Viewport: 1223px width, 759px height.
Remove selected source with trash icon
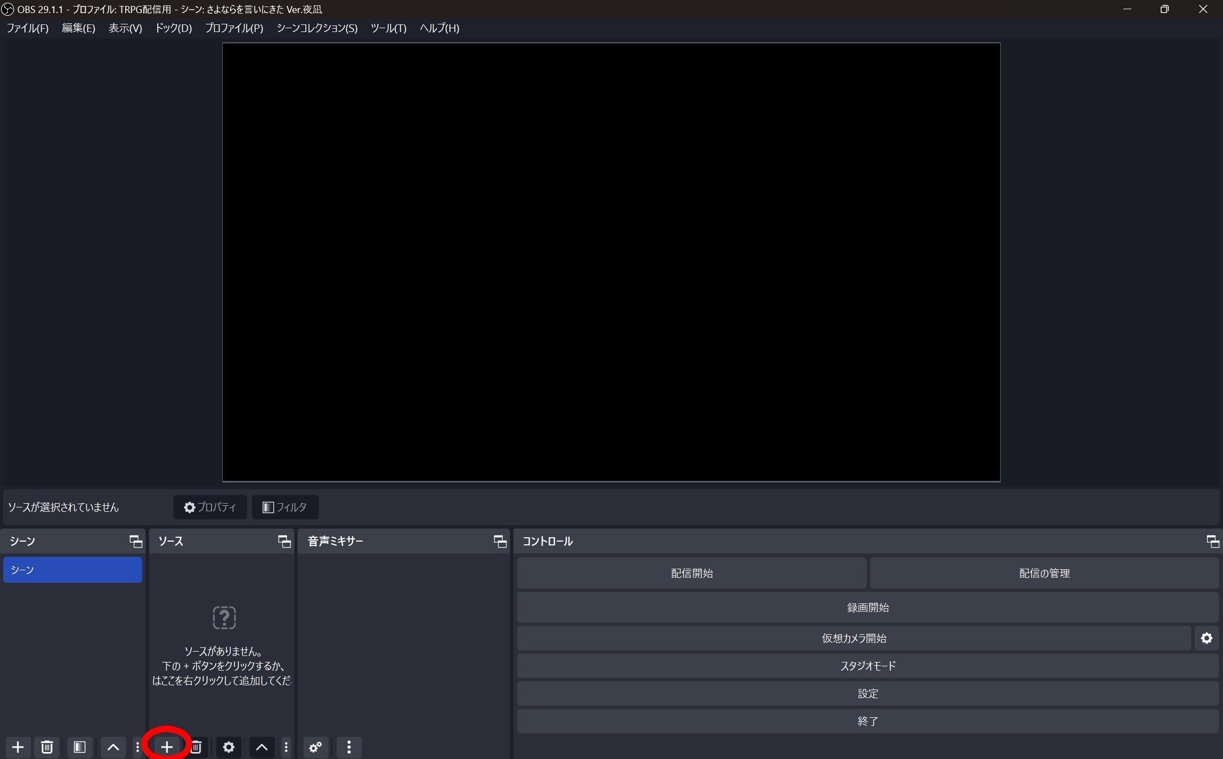(196, 747)
